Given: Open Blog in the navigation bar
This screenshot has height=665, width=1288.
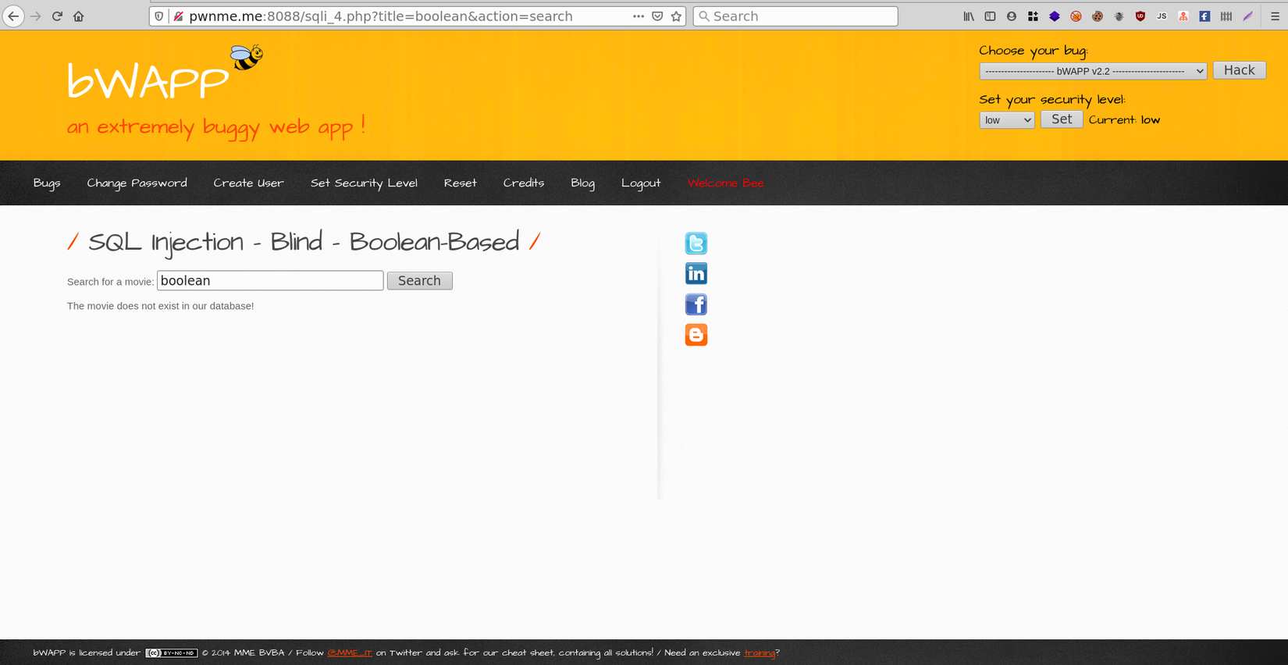Looking at the screenshot, I should 583,183.
